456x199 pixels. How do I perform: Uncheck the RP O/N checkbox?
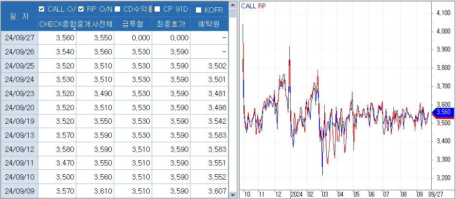(x=81, y=9)
